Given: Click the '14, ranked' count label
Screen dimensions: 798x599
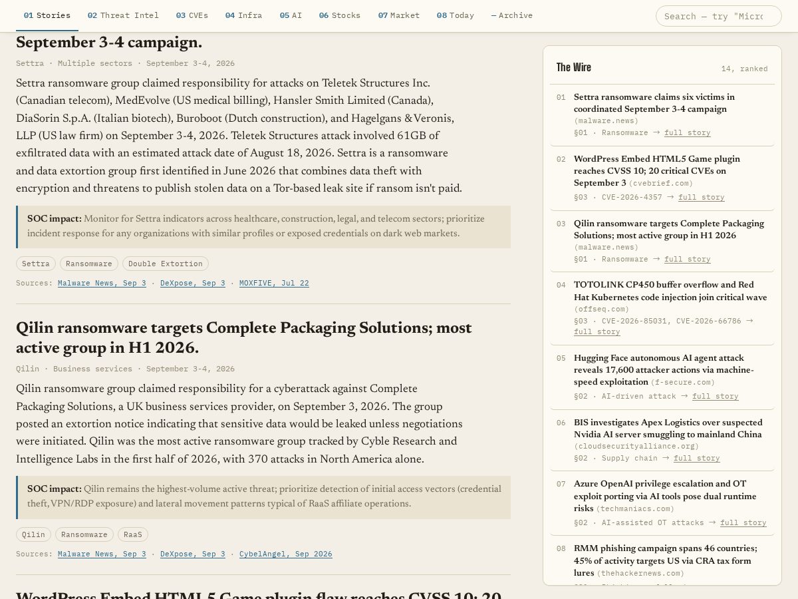Looking at the screenshot, I should [x=744, y=69].
